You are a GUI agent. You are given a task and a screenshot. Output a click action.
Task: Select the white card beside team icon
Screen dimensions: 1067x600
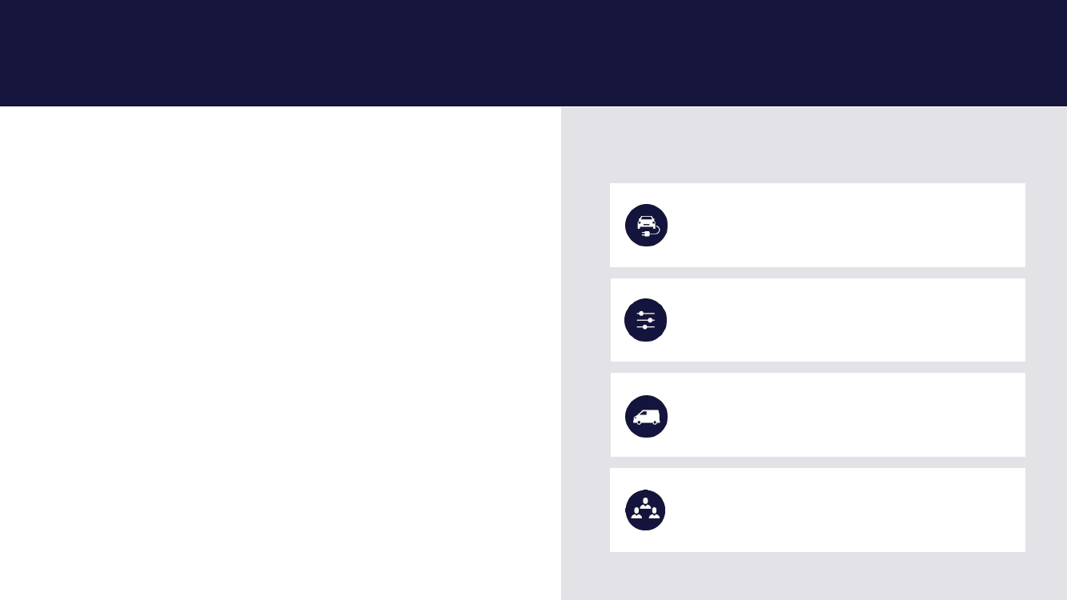(817, 510)
